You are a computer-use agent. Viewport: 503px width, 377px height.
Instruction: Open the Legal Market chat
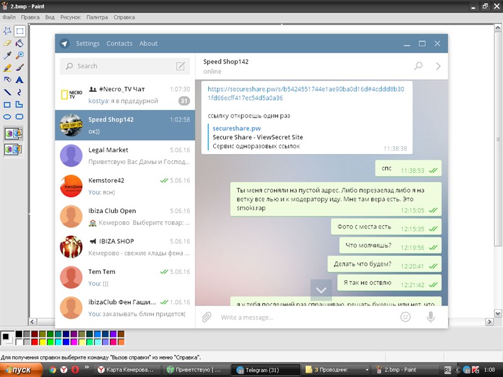(x=125, y=156)
